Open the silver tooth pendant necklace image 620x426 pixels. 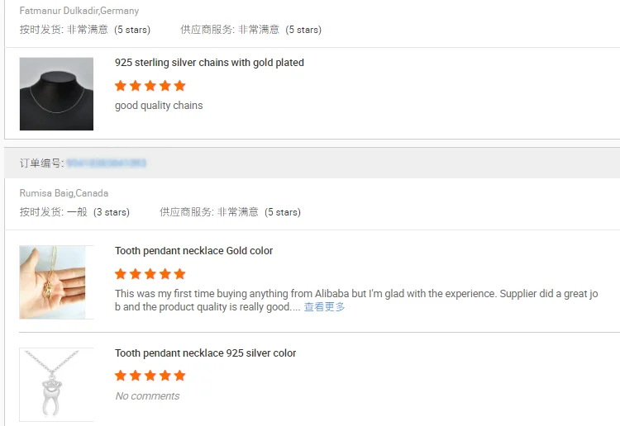pos(56,385)
